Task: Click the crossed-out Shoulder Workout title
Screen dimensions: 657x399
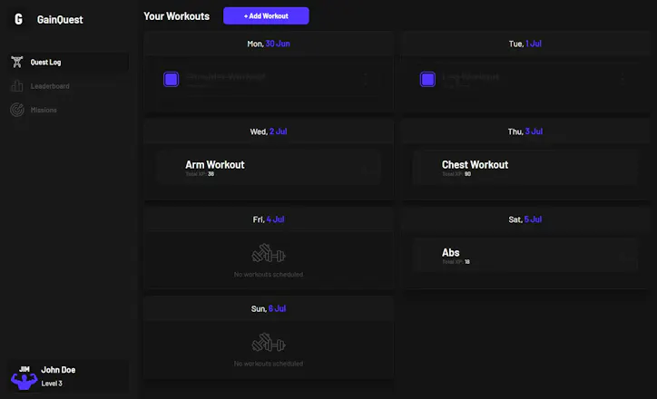Action: coord(226,76)
